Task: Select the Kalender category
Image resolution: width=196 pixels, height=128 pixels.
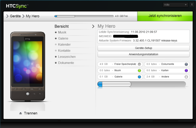Action: click(x=64, y=44)
